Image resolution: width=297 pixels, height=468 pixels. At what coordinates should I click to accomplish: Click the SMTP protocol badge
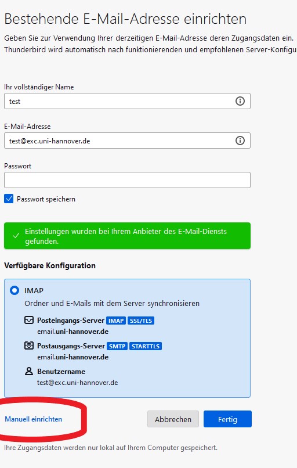117,346
